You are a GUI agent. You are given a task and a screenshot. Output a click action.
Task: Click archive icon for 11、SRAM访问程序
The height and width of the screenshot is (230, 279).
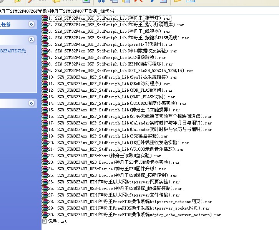[45, 84]
